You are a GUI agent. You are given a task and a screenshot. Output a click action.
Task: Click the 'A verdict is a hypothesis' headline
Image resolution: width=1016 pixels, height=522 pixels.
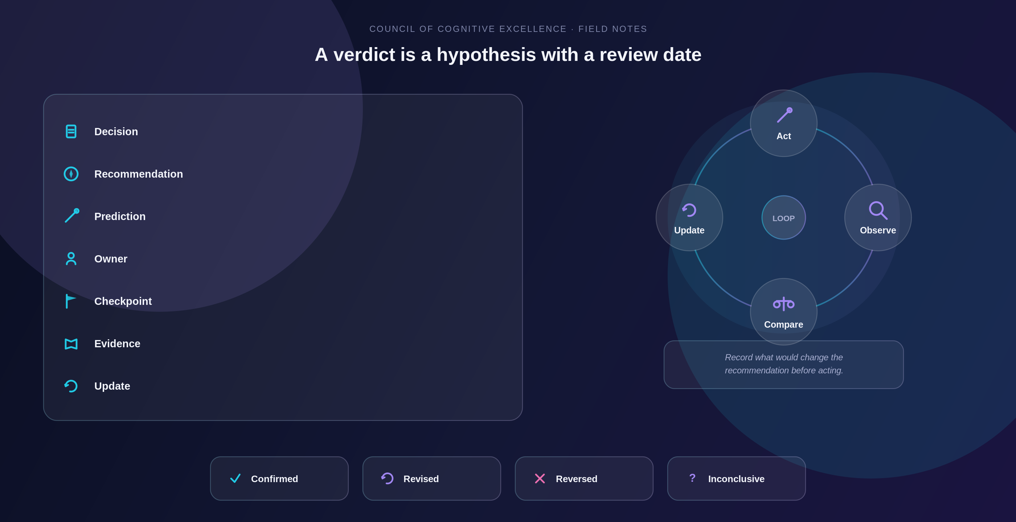coord(508,54)
